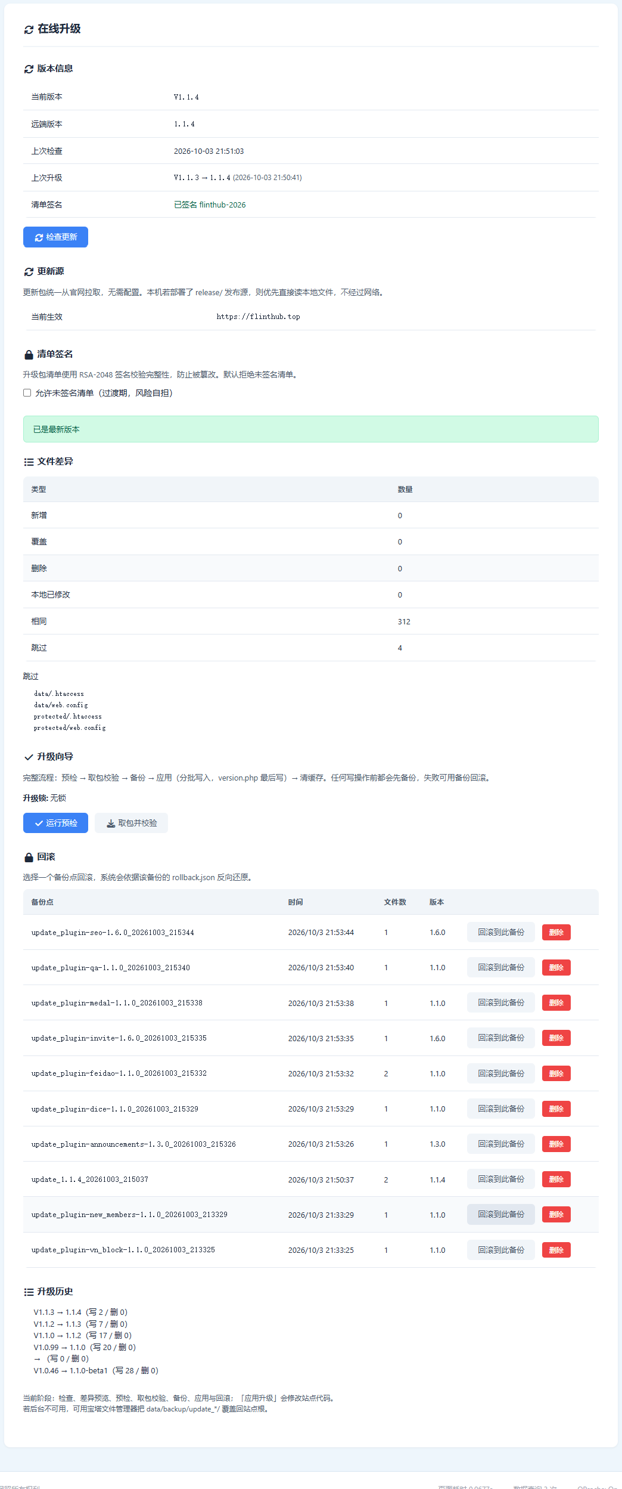This screenshot has height=1489, width=622.
Task: Roll back to update_1.1.4 backup
Action: click(x=501, y=1179)
